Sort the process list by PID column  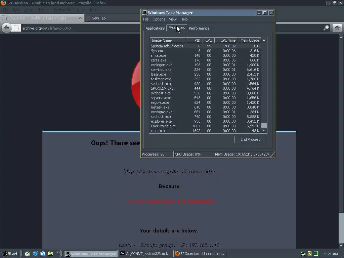pos(194,40)
